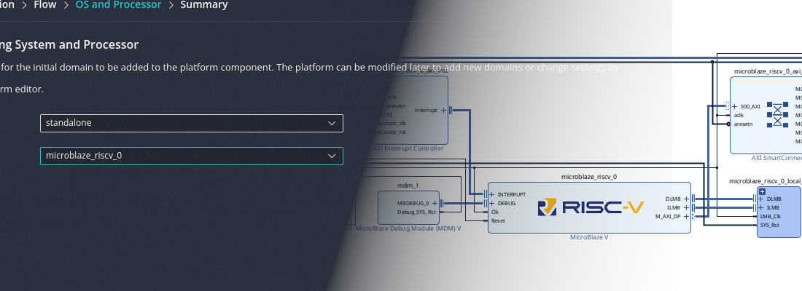The width and height of the screenshot is (802, 291).
Task: Open the microblaze_riscv_0 processor dropdown
Action: pos(191,156)
